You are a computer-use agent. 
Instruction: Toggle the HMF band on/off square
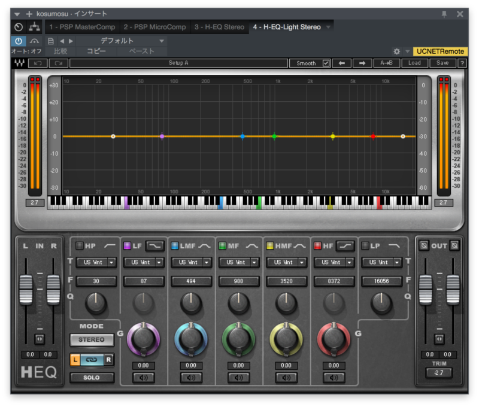pyautogui.click(x=270, y=245)
